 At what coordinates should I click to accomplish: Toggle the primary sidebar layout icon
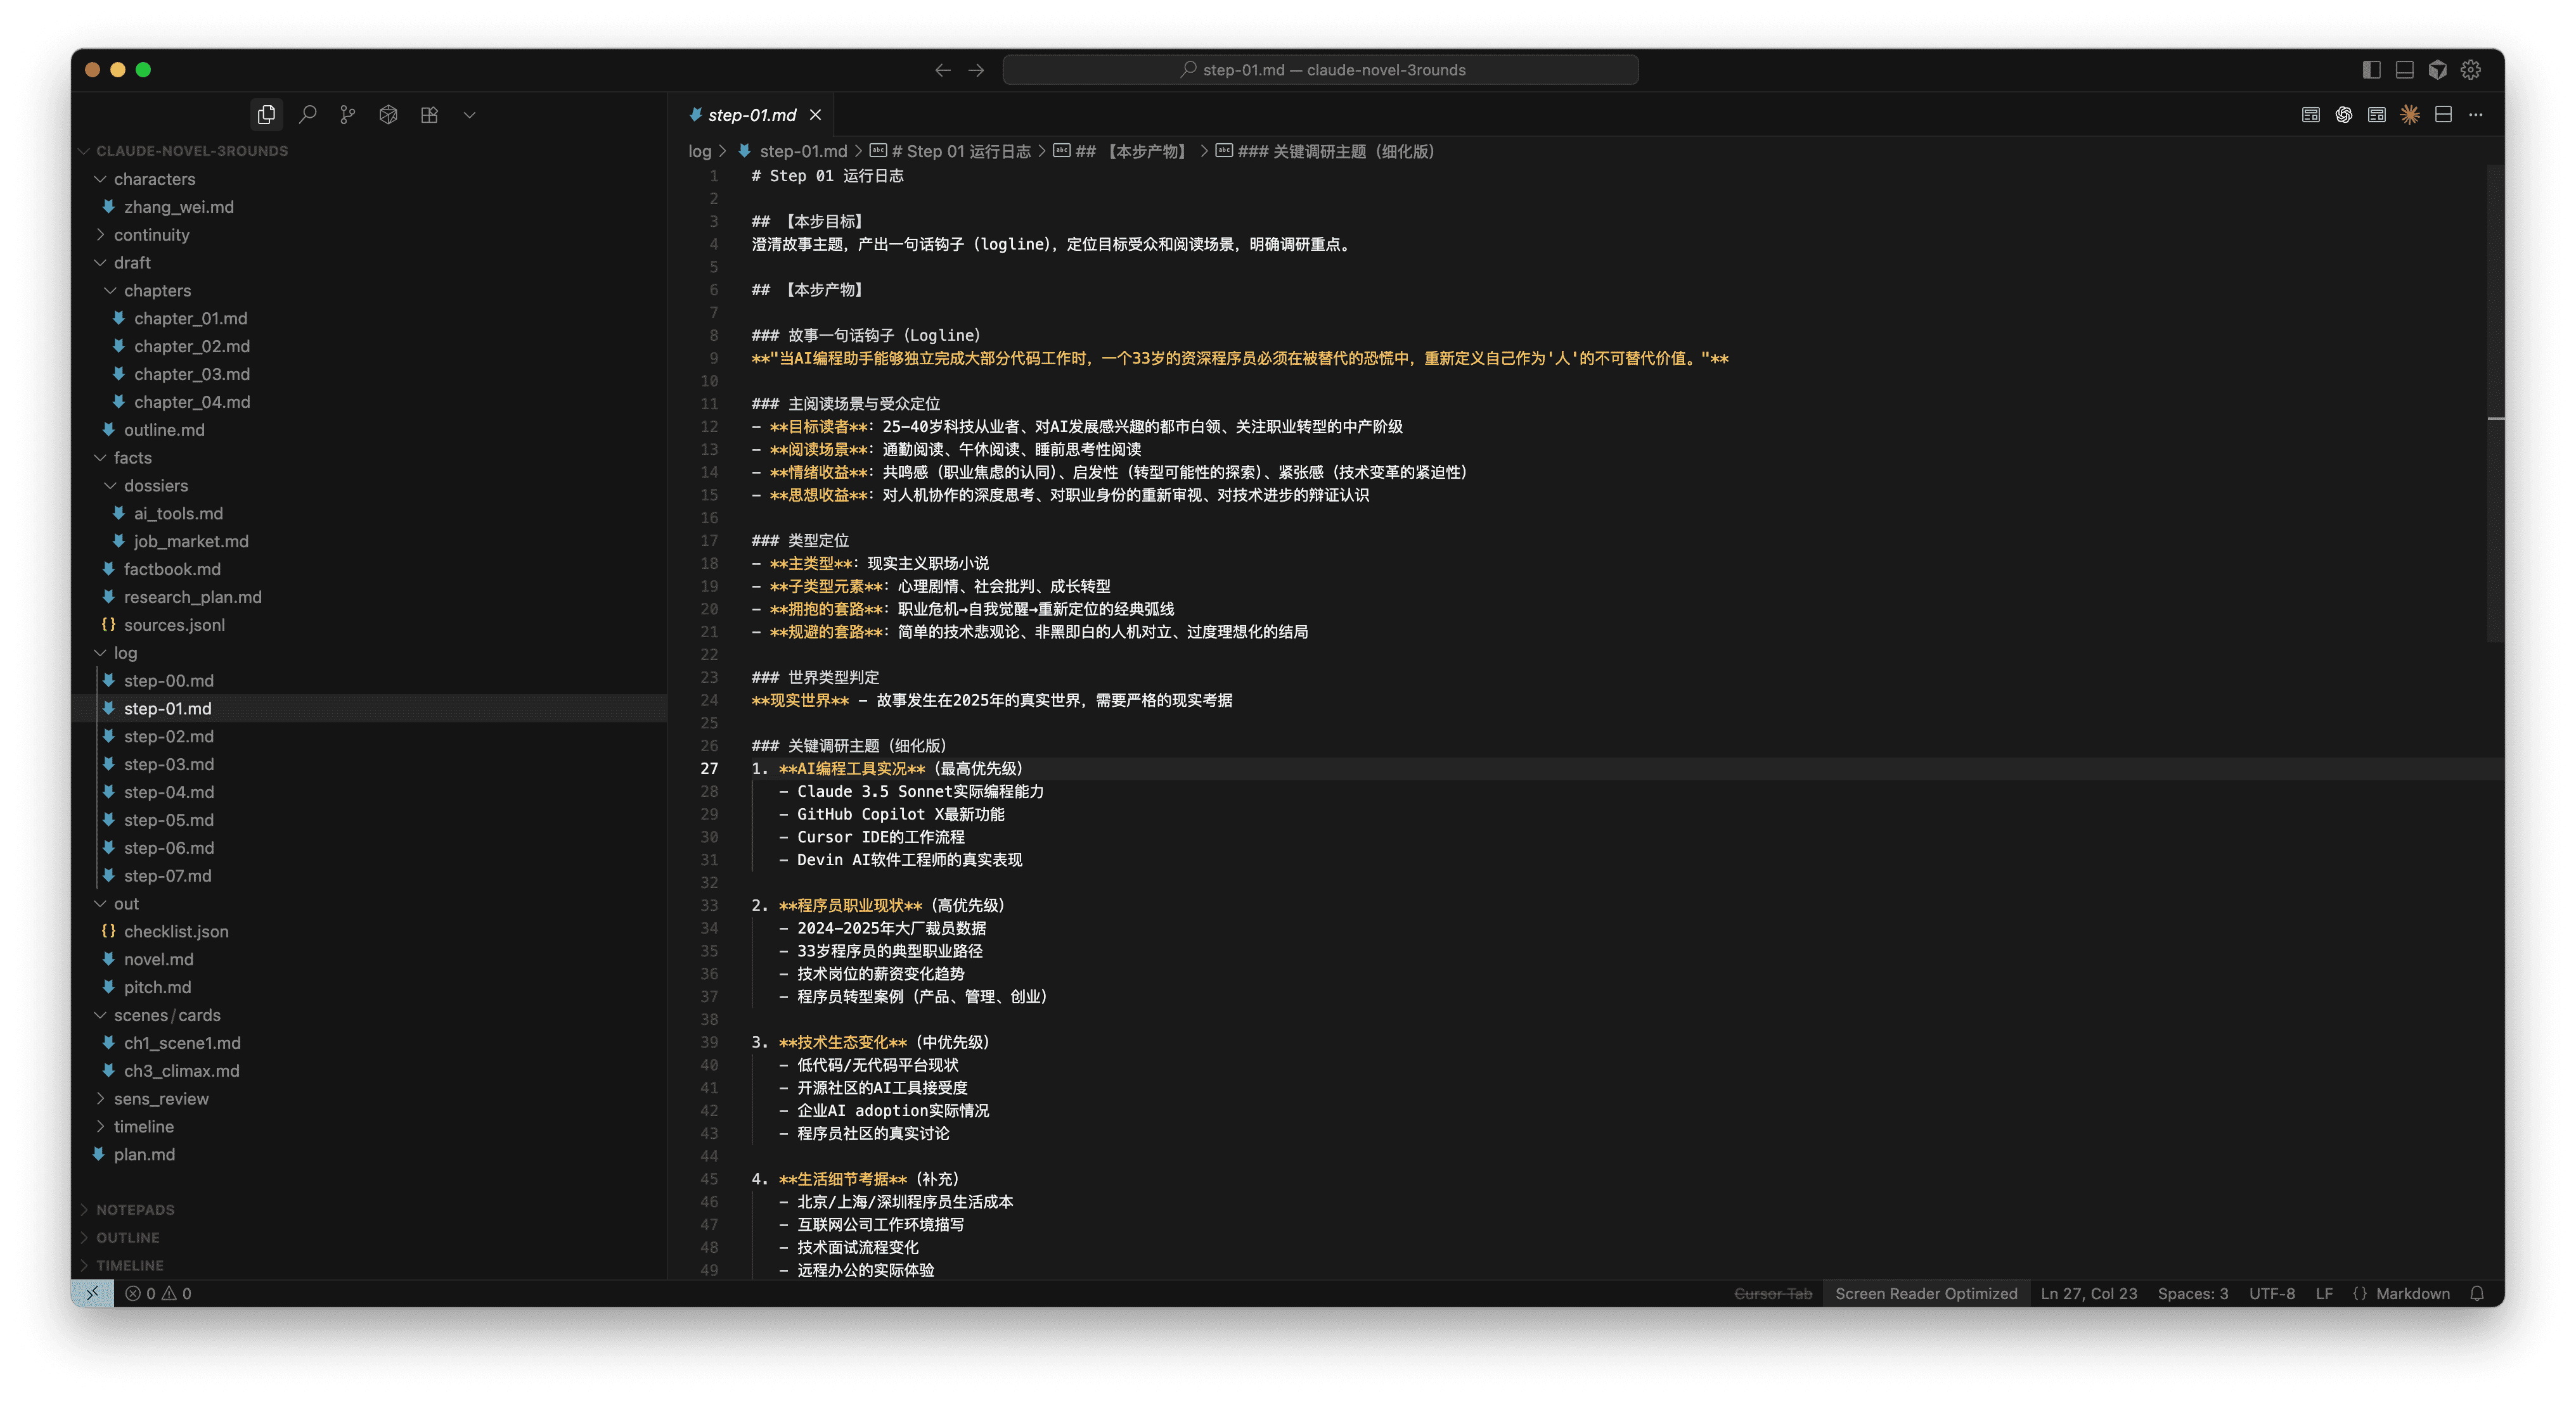2372,70
